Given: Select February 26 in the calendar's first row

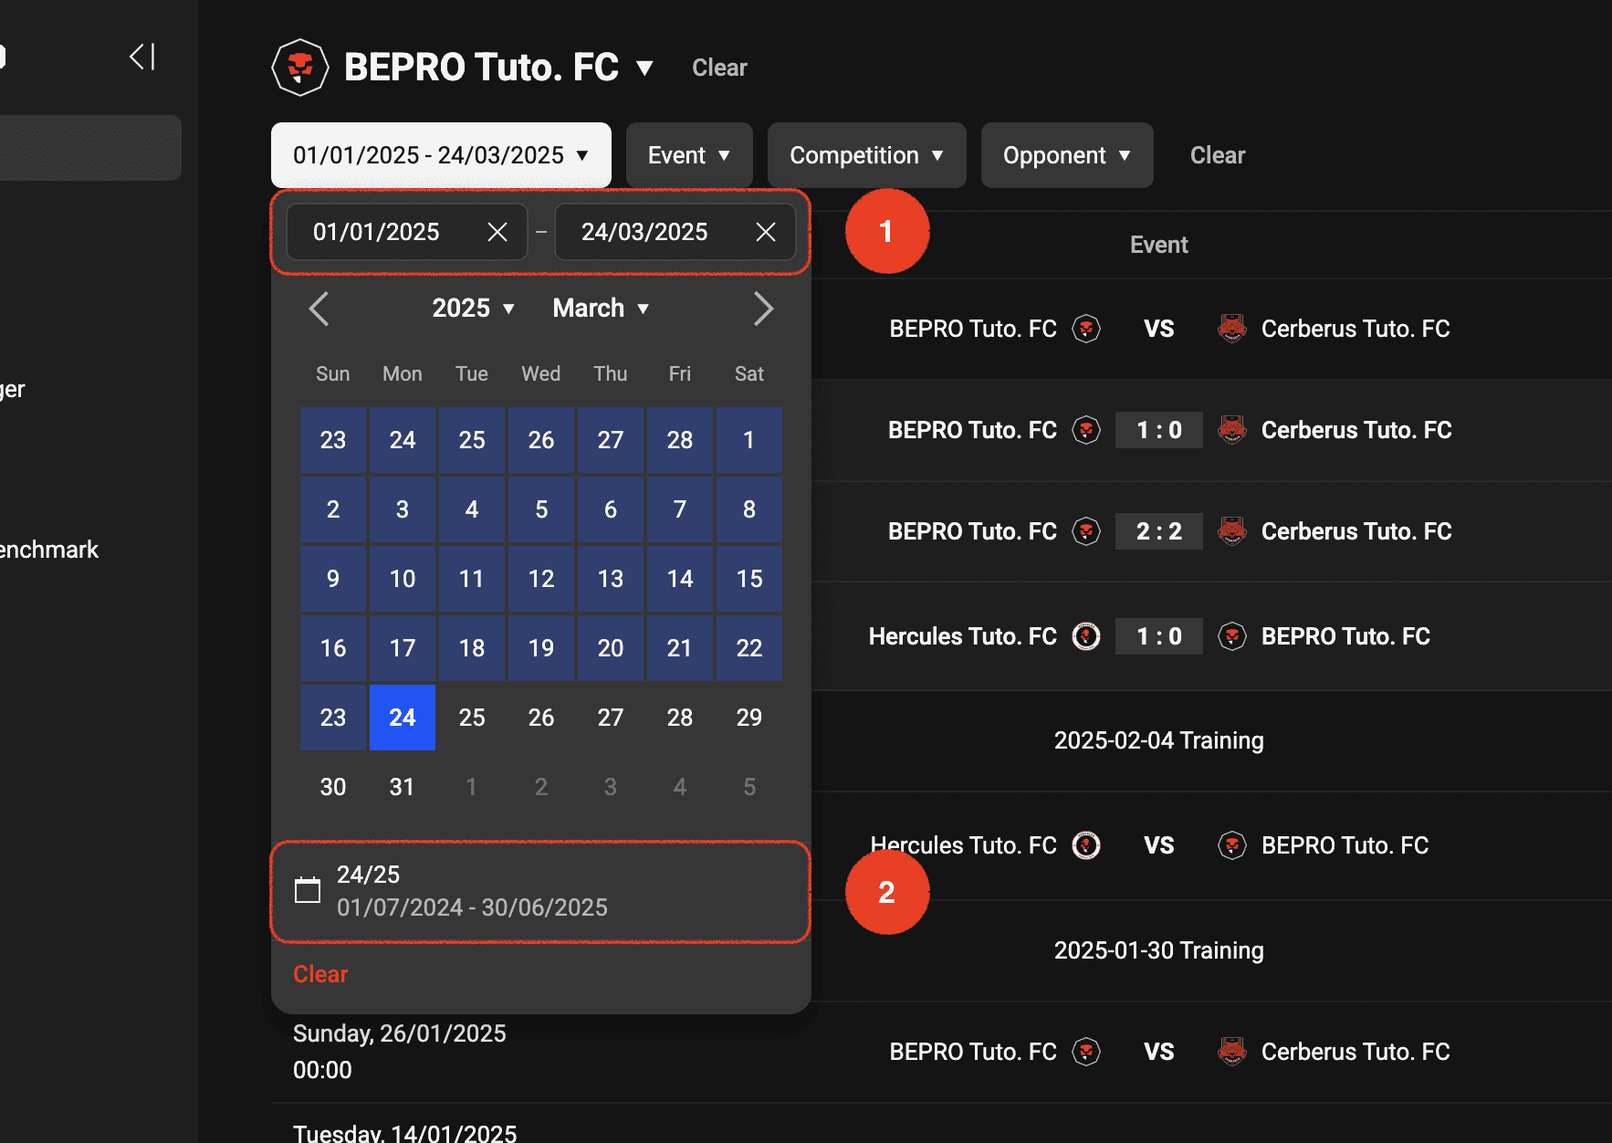Looking at the screenshot, I should pos(541,440).
